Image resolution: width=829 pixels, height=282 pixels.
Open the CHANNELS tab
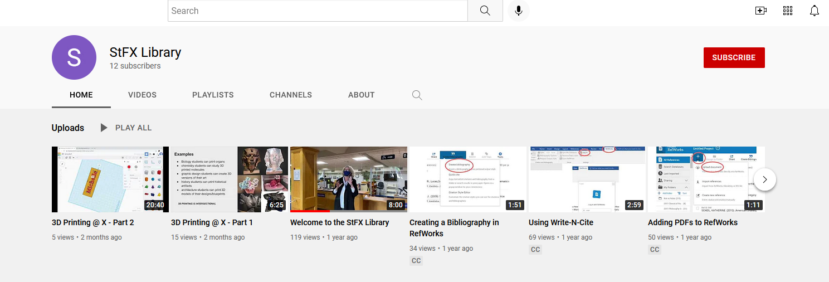pos(291,95)
